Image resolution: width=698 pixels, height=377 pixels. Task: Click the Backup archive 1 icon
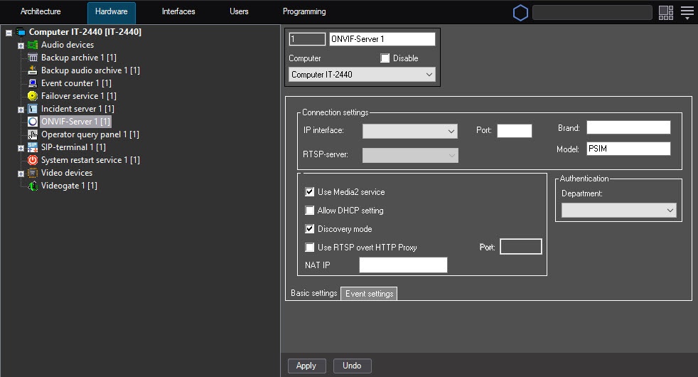tap(33, 58)
